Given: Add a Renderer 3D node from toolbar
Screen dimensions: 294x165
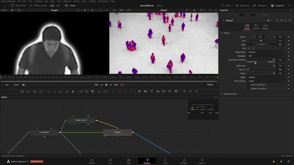Looking at the screenshot, I should point(176,91).
